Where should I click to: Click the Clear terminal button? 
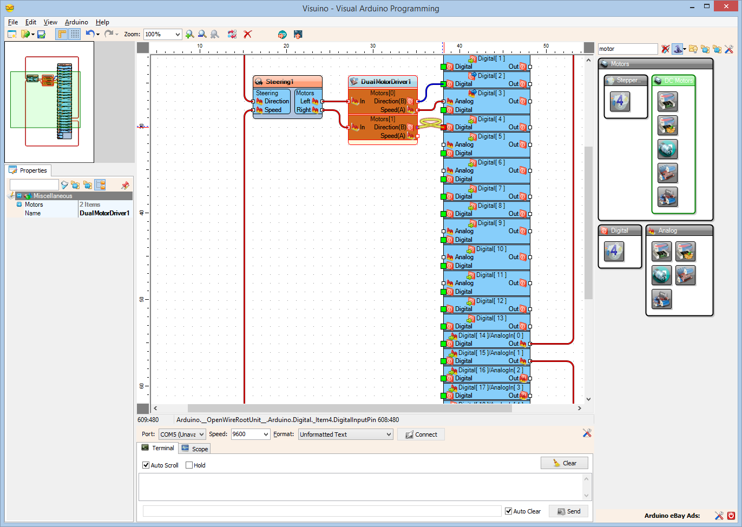[564, 463]
